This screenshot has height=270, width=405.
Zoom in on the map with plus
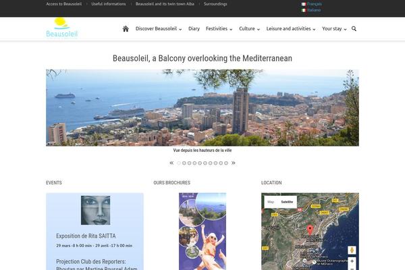352,261
